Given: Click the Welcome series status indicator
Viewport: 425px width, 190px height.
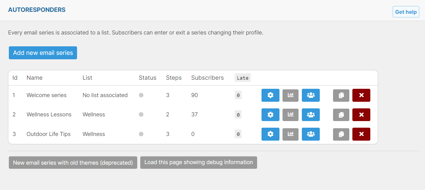Looking at the screenshot, I should [x=141, y=95].
